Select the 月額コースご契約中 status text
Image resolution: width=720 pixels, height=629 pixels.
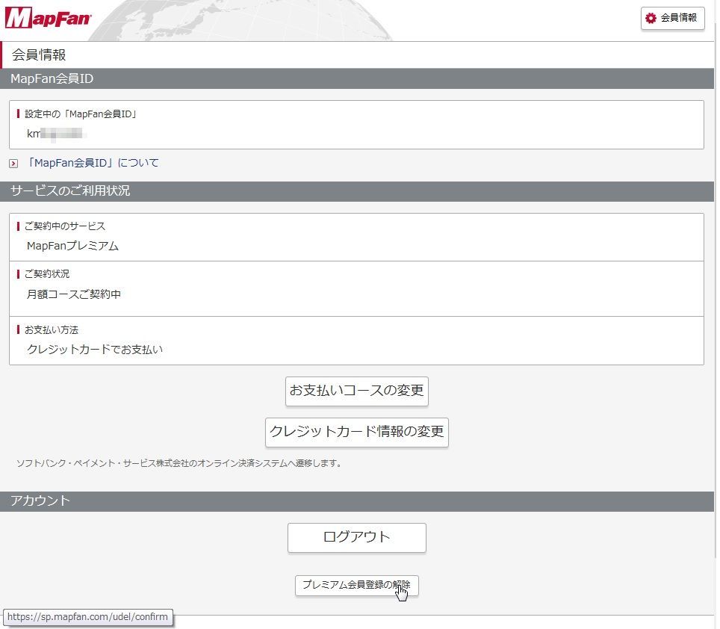[x=74, y=294]
